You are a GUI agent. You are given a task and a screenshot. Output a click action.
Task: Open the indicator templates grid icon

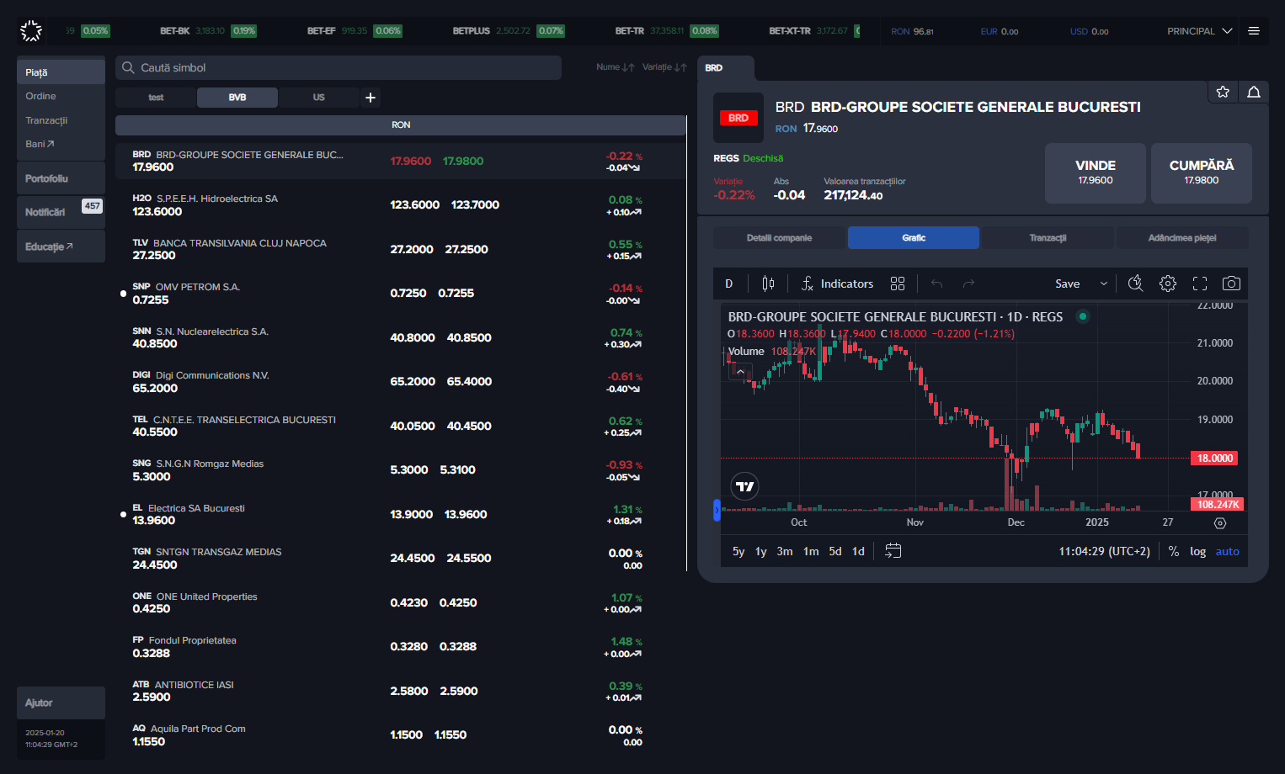tap(898, 284)
